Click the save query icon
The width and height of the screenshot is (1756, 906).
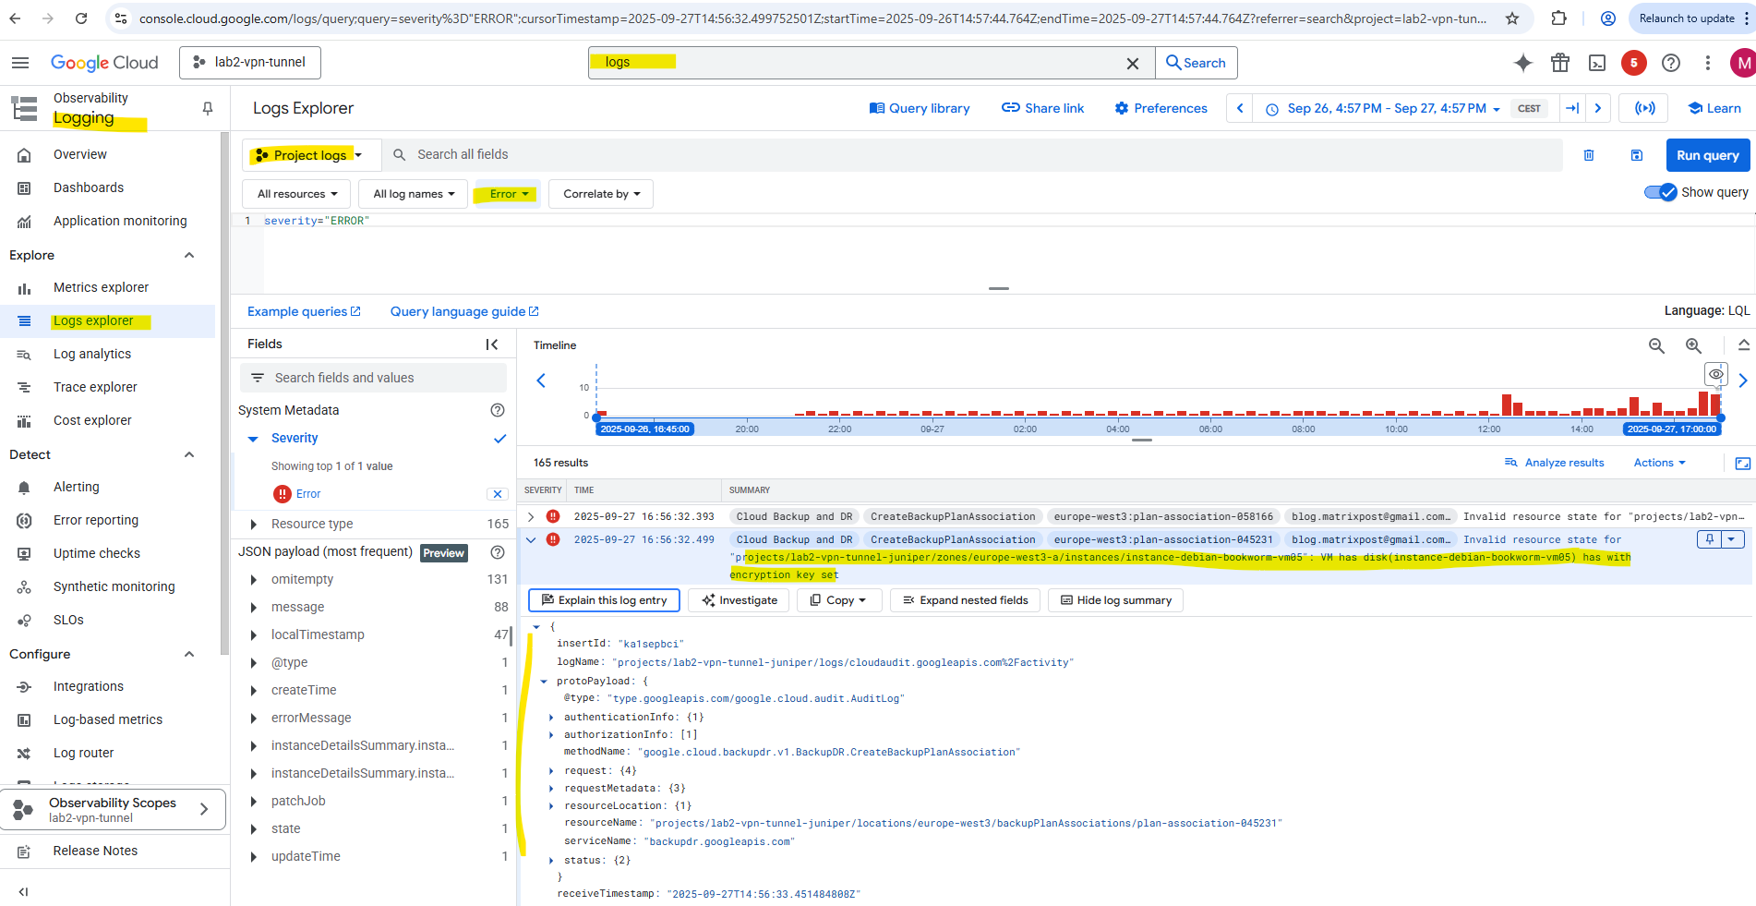(1636, 155)
